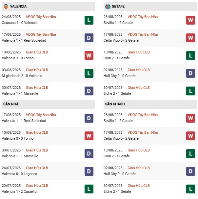Open the SÂN NHÀ section header
Screen dimensions: 198x199
pyautogui.click(x=11, y=104)
